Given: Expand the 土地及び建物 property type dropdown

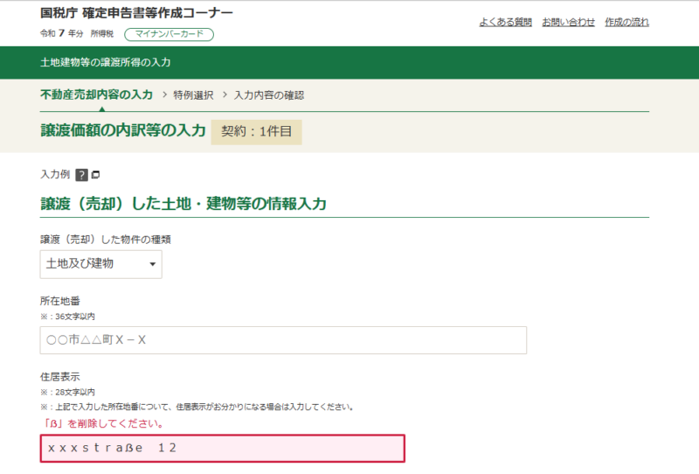Looking at the screenshot, I should (x=100, y=263).
